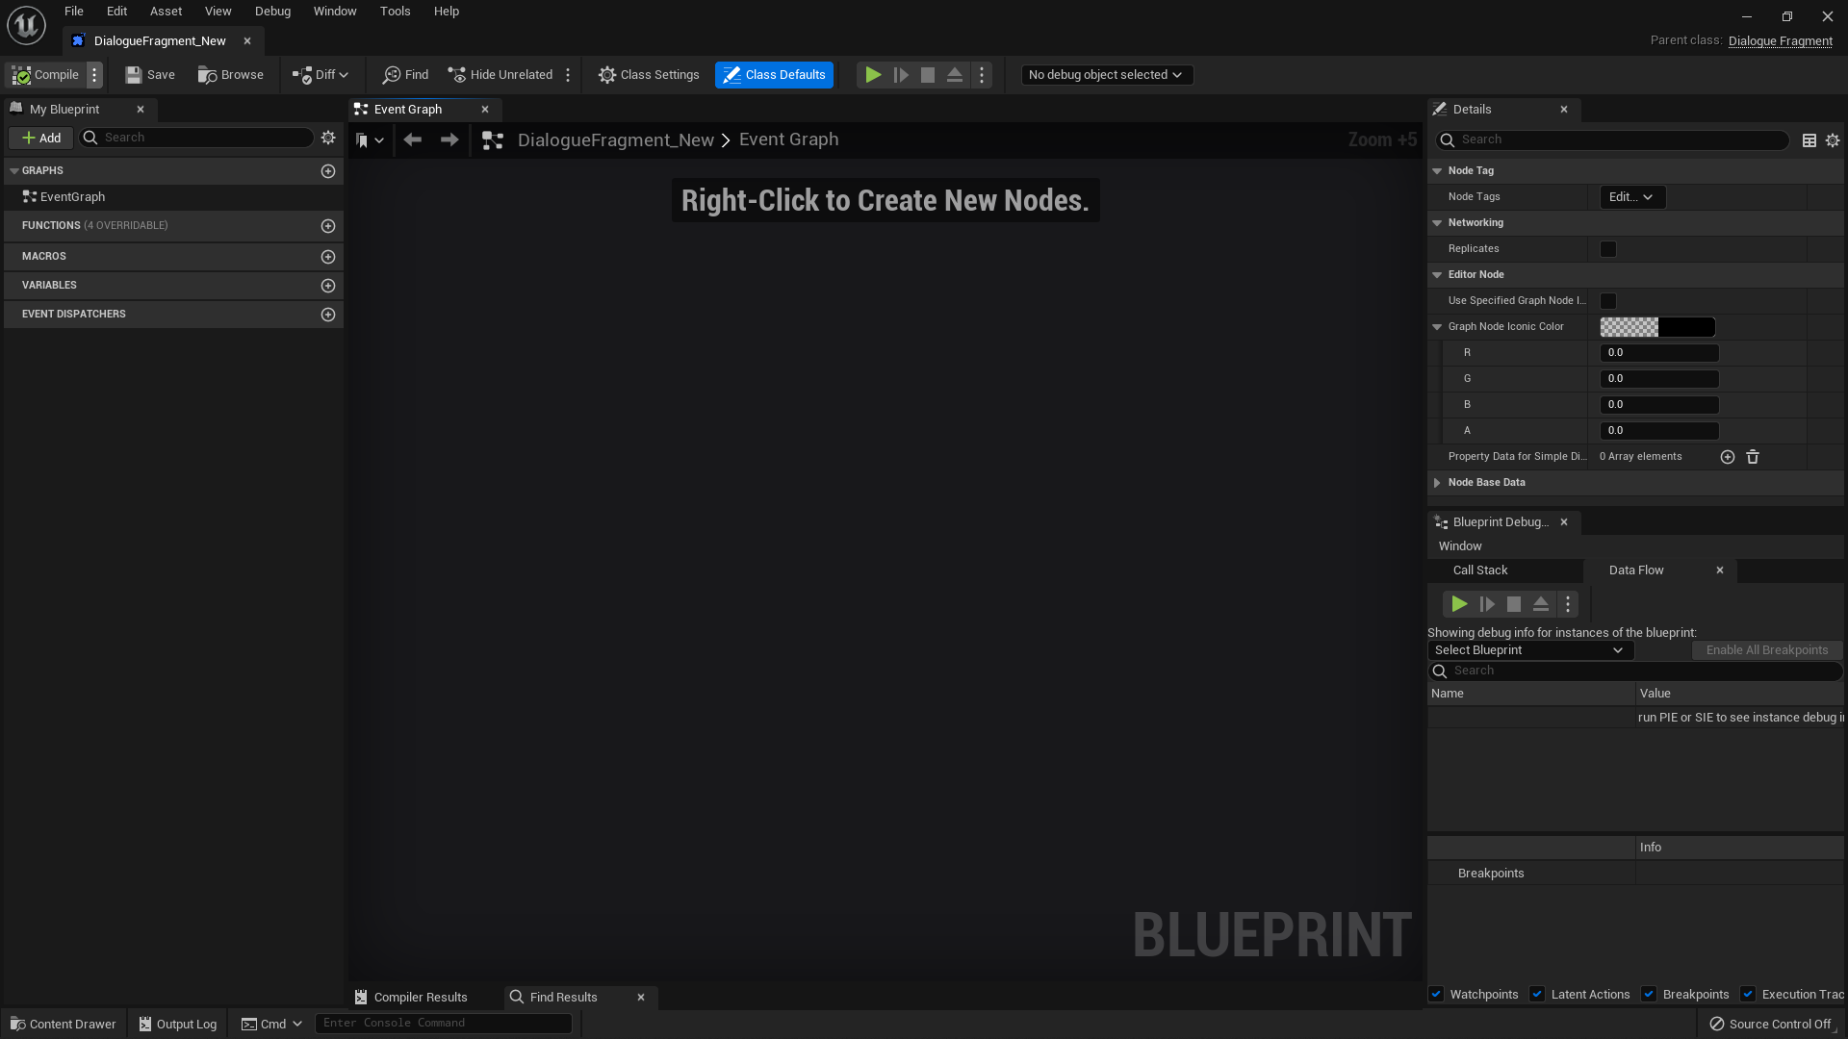Add array element to Property Data
Image resolution: width=1848 pixels, height=1039 pixels.
pyautogui.click(x=1728, y=457)
